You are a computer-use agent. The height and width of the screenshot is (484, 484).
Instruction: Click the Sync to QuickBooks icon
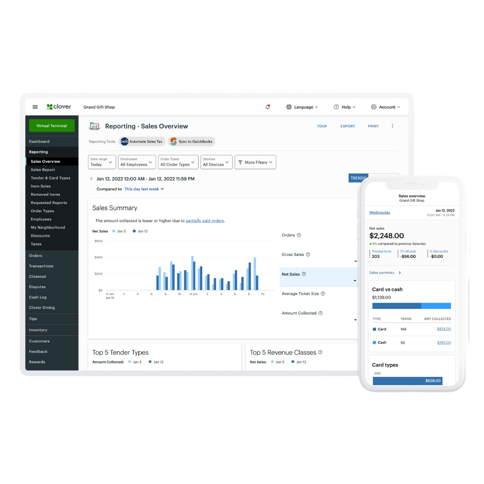(173, 141)
